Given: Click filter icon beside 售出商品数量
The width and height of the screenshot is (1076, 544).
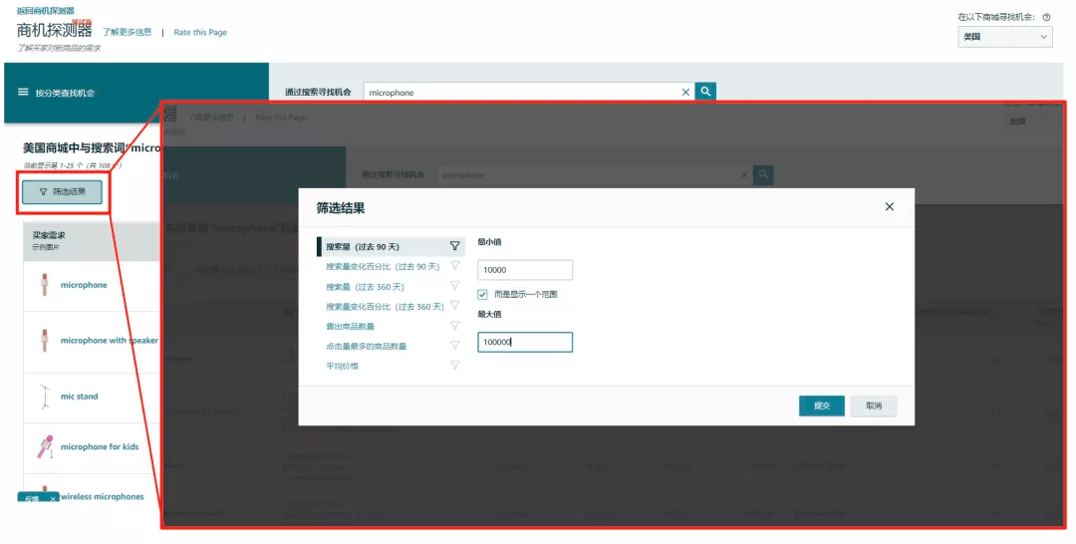Looking at the screenshot, I should click(454, 326).
